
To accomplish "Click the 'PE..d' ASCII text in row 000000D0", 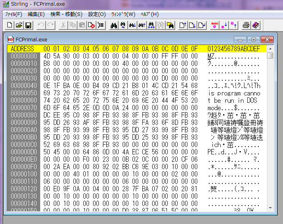I will point(216,152).
